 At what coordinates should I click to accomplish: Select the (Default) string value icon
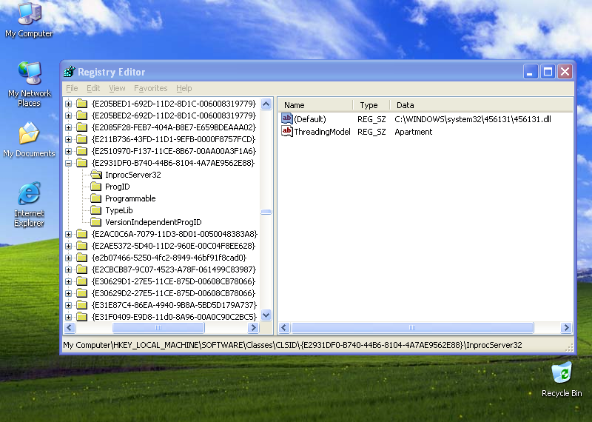[x=287, y=118]
